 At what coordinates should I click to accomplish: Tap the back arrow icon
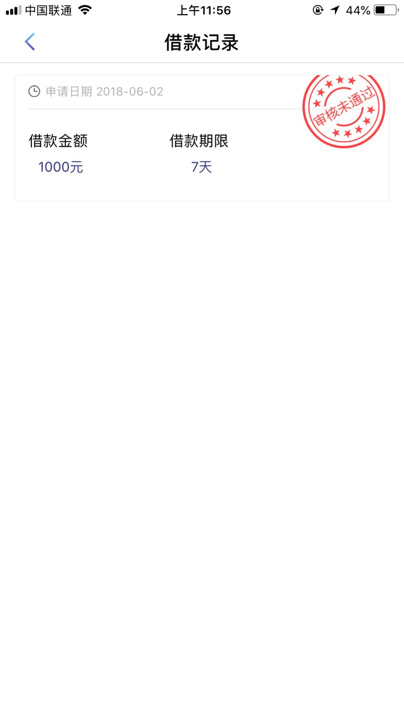(x=30, y=42)
